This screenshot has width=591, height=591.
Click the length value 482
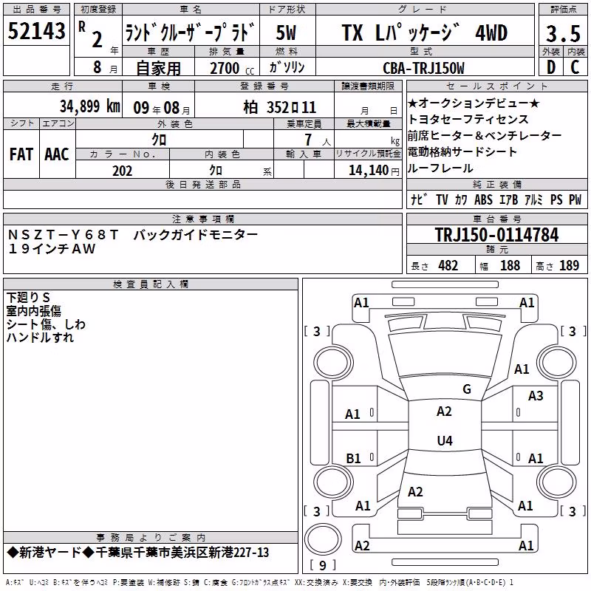pos(448,265)
